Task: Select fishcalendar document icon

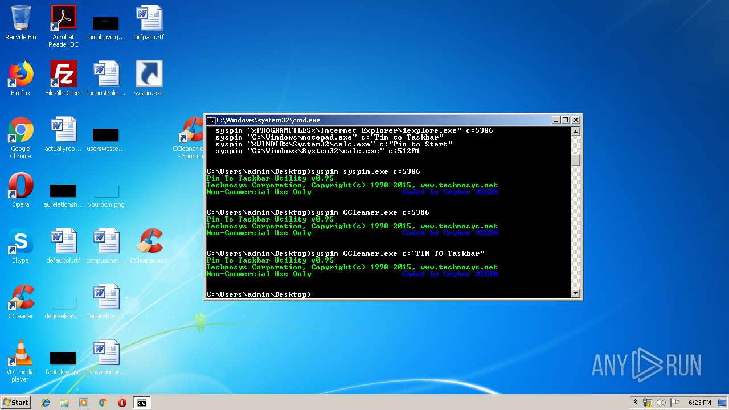Action: (x=106, y=358)
